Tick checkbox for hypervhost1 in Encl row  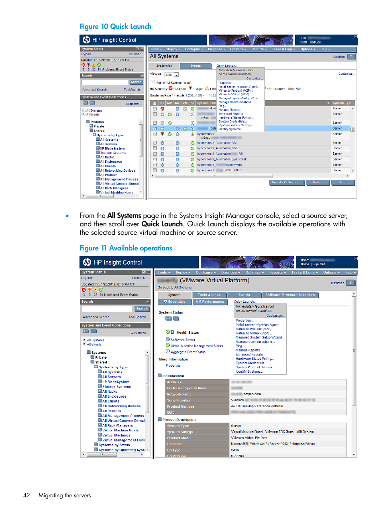pyautogui.click(x=155, y=134)
